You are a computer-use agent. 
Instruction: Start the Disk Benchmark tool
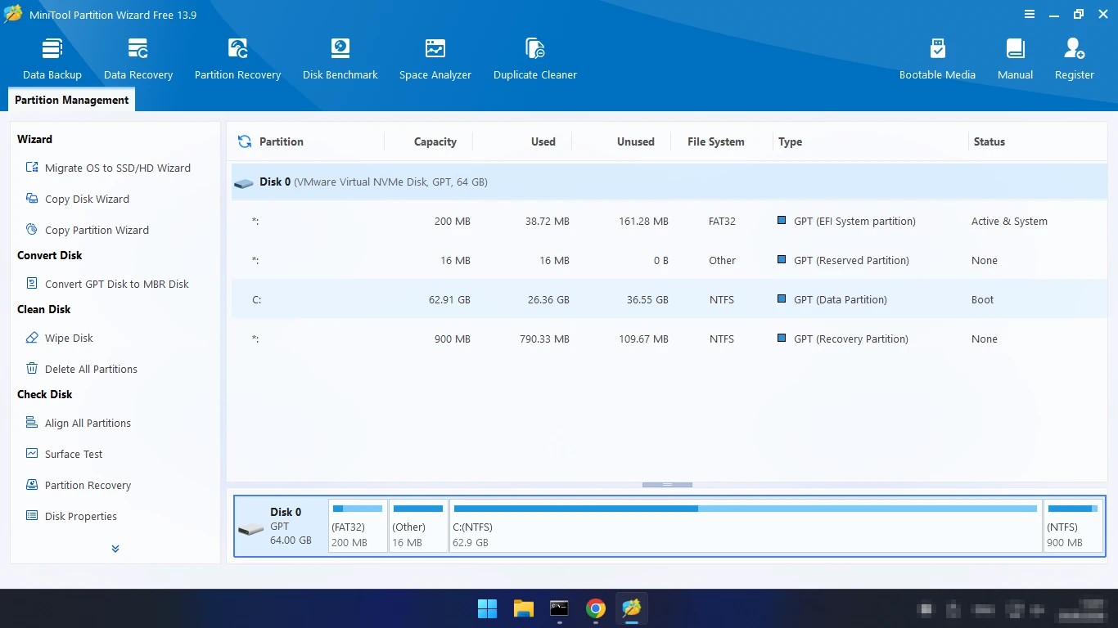pos(340,59)
